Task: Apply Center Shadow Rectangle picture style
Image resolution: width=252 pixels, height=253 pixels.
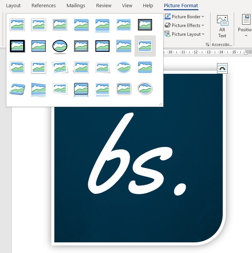Action: [x=124, y=46]
